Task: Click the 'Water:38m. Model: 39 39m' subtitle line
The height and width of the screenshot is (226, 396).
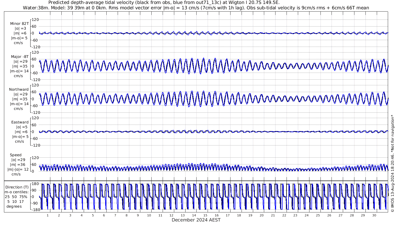Action: coord(196,8)
